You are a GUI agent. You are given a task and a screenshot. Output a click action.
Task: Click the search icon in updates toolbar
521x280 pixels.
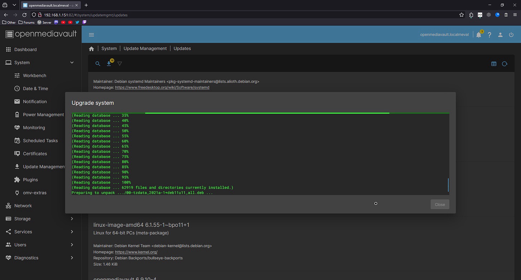pyautogui.click(x=98, y=64)
